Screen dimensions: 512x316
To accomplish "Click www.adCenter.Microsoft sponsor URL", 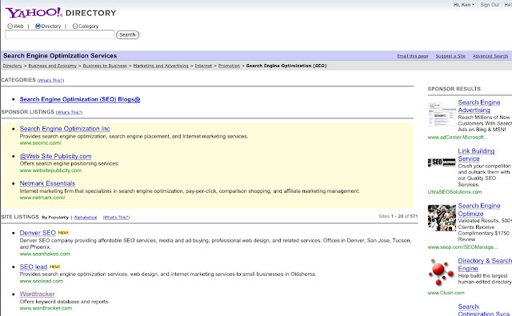I will [458, 138].
